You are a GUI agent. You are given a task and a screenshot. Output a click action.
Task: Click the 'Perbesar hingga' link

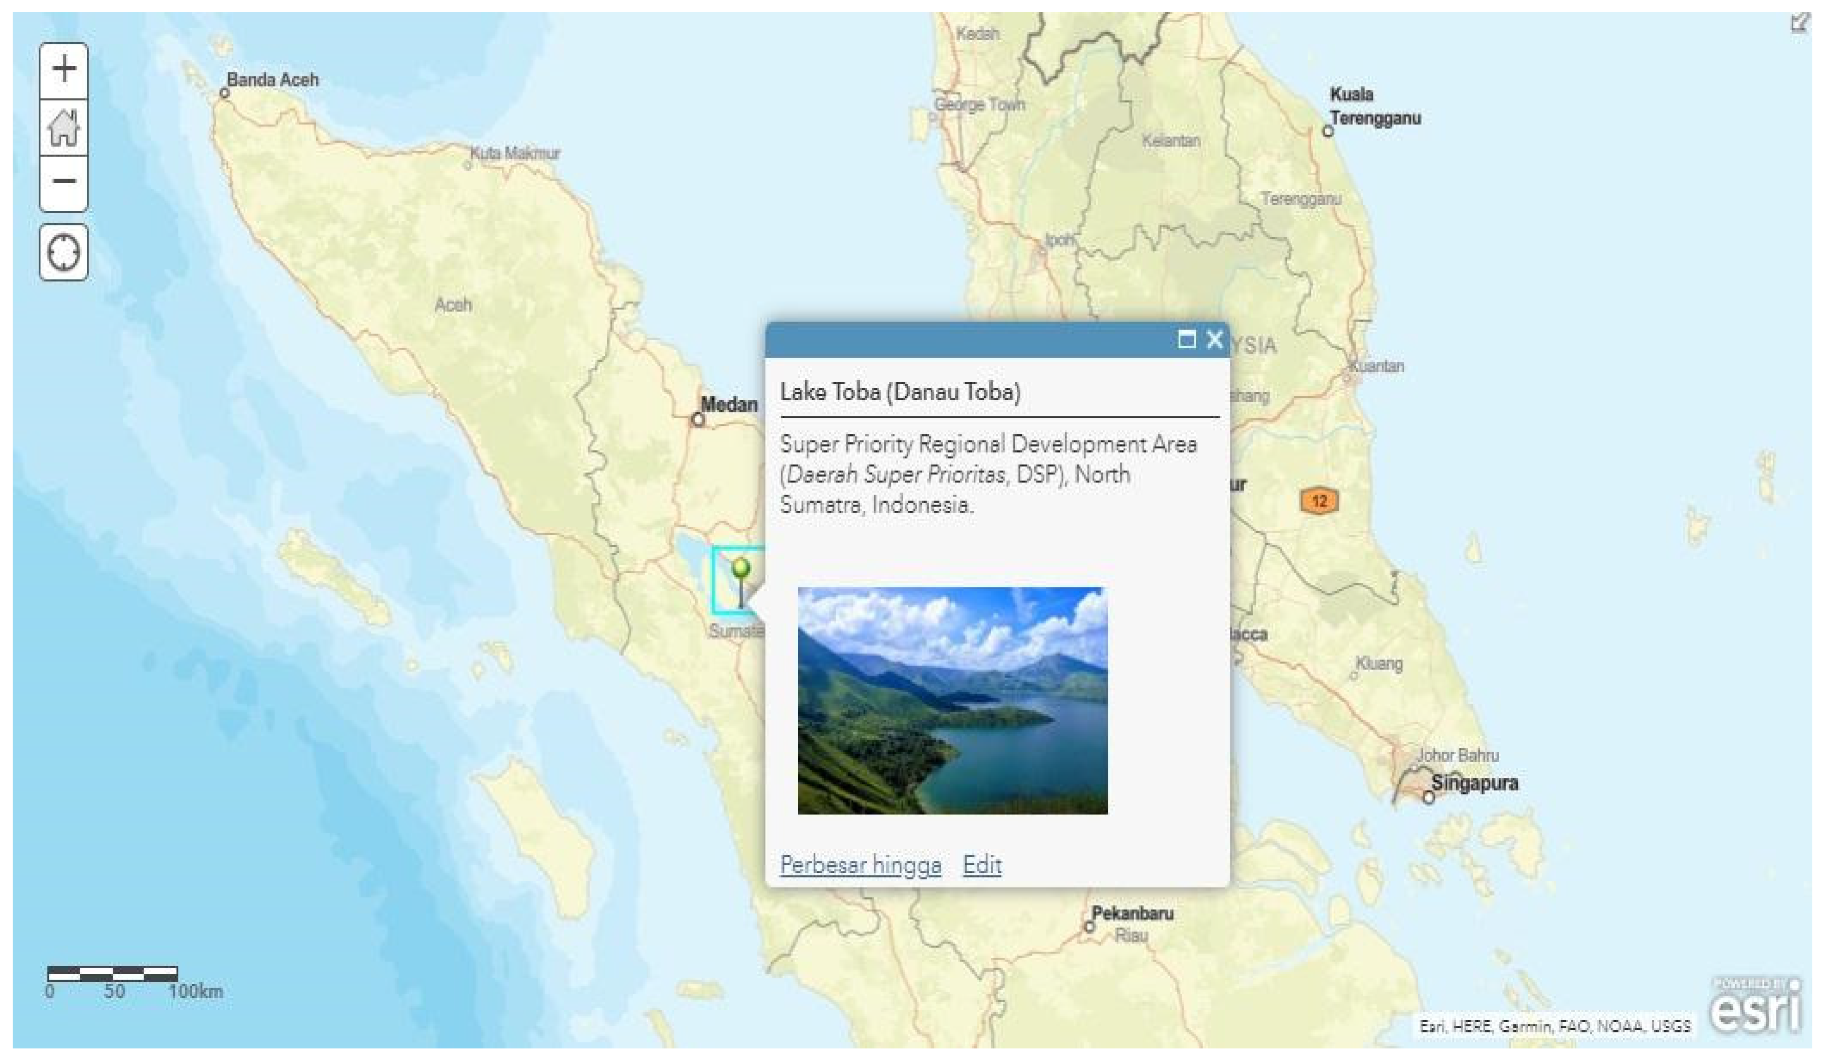pos(860,865)
